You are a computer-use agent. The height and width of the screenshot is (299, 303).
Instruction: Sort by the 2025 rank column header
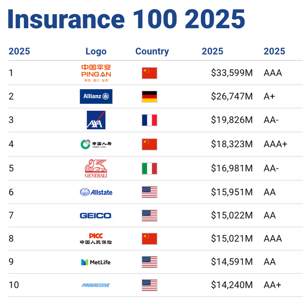19,51
